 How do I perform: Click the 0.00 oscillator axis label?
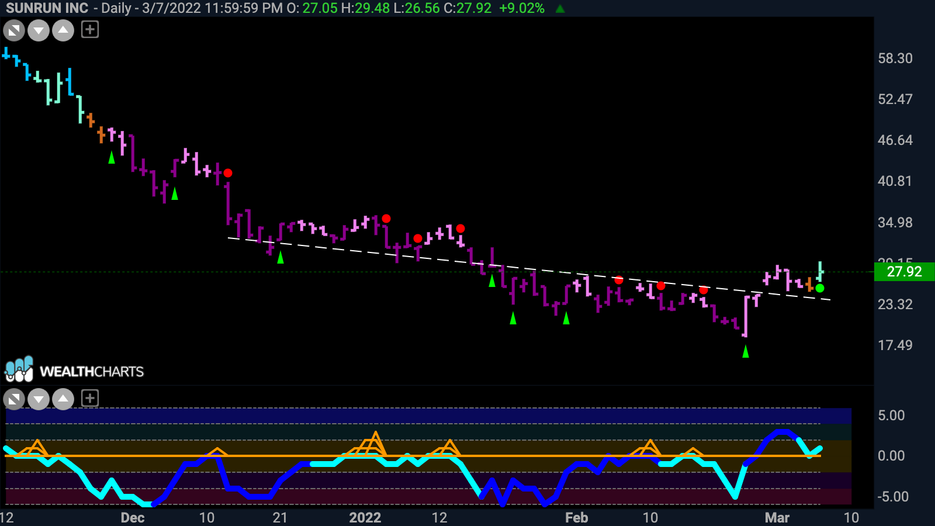tap(891, 456)
